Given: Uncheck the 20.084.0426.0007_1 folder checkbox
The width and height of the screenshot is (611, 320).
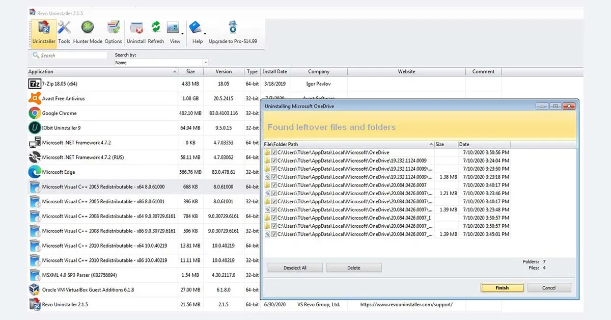Looking at the screenshot, I should (x=274, y=218).
